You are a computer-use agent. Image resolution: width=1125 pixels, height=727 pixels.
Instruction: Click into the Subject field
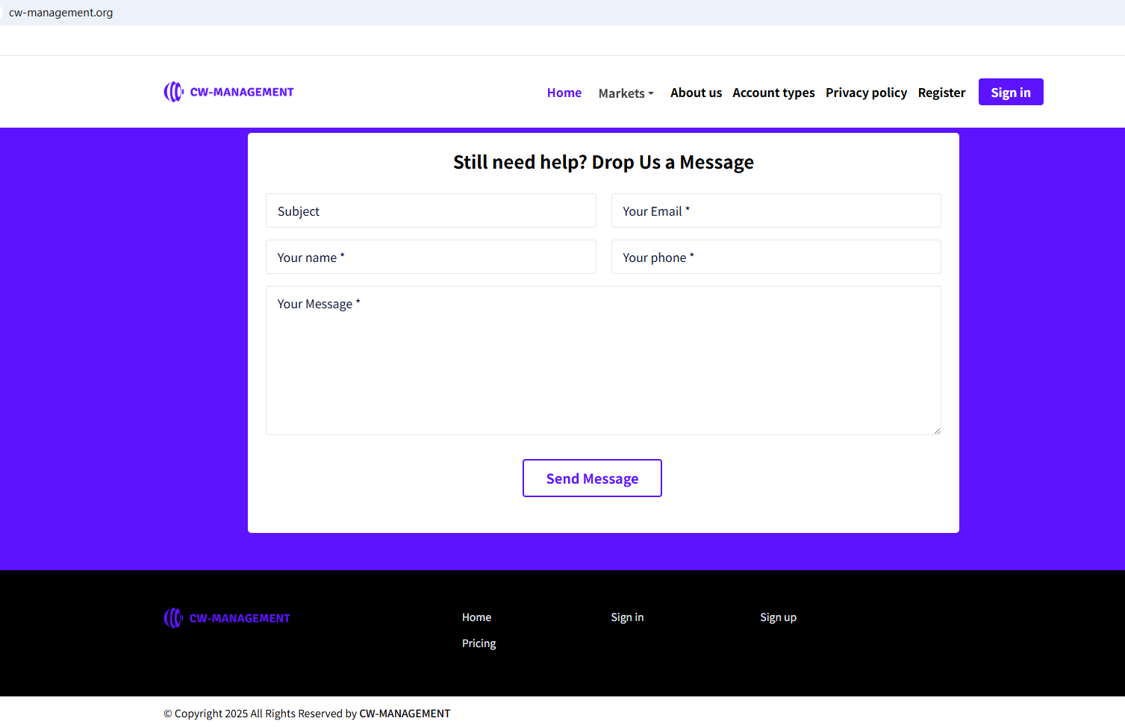coord(431,211)
